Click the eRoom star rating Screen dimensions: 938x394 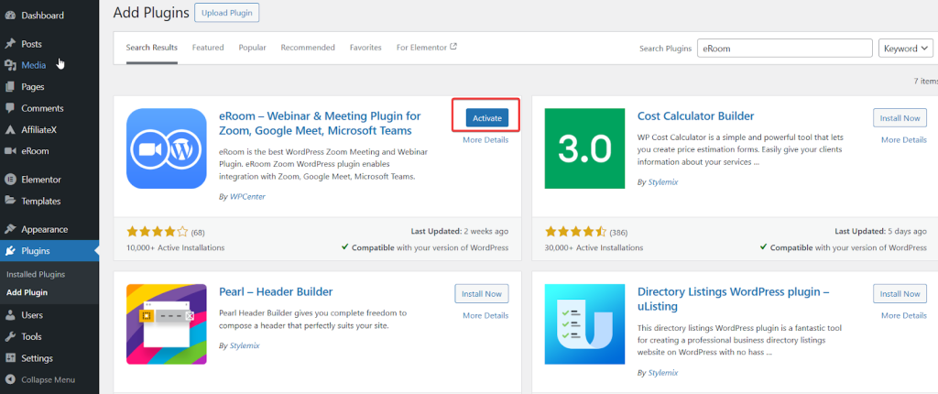[x=158, y=231]
